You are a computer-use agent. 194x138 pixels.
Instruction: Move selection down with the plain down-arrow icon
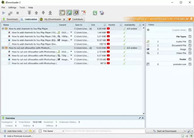tap(43, 13)
